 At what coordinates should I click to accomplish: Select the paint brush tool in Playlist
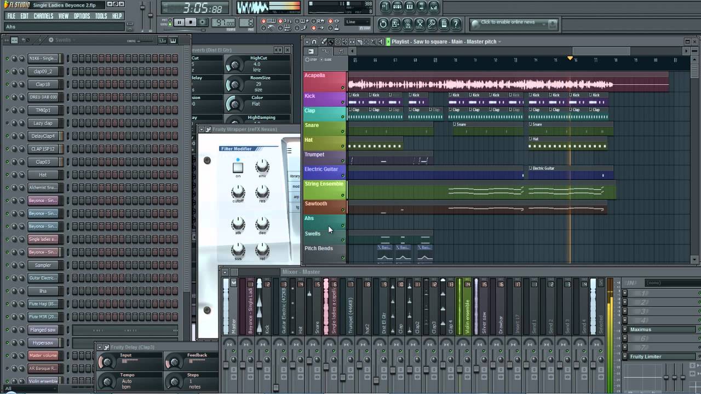331,42
